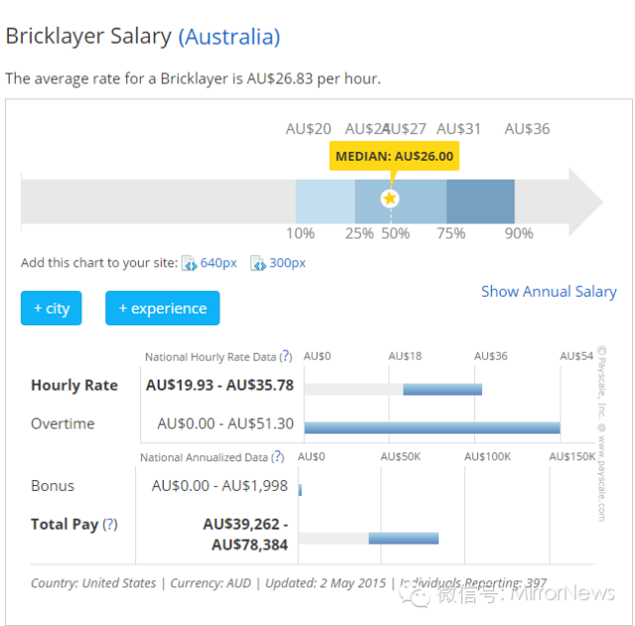The height and width of the screenshot is (626, 635).
Task: Open help (?) next to National Hourly Rate Data
Action: coord(286,356)
